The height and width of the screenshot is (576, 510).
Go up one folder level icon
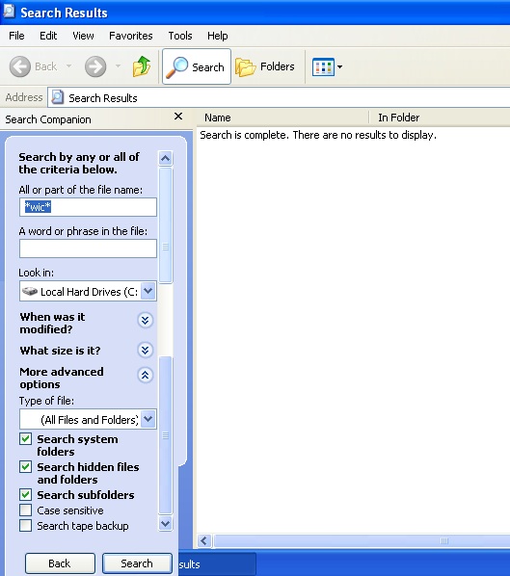142,66
